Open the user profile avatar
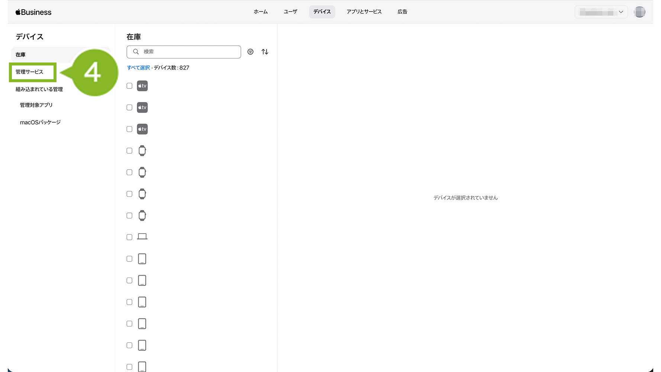The height and width of the screenshot is (372, 661). 639,12
